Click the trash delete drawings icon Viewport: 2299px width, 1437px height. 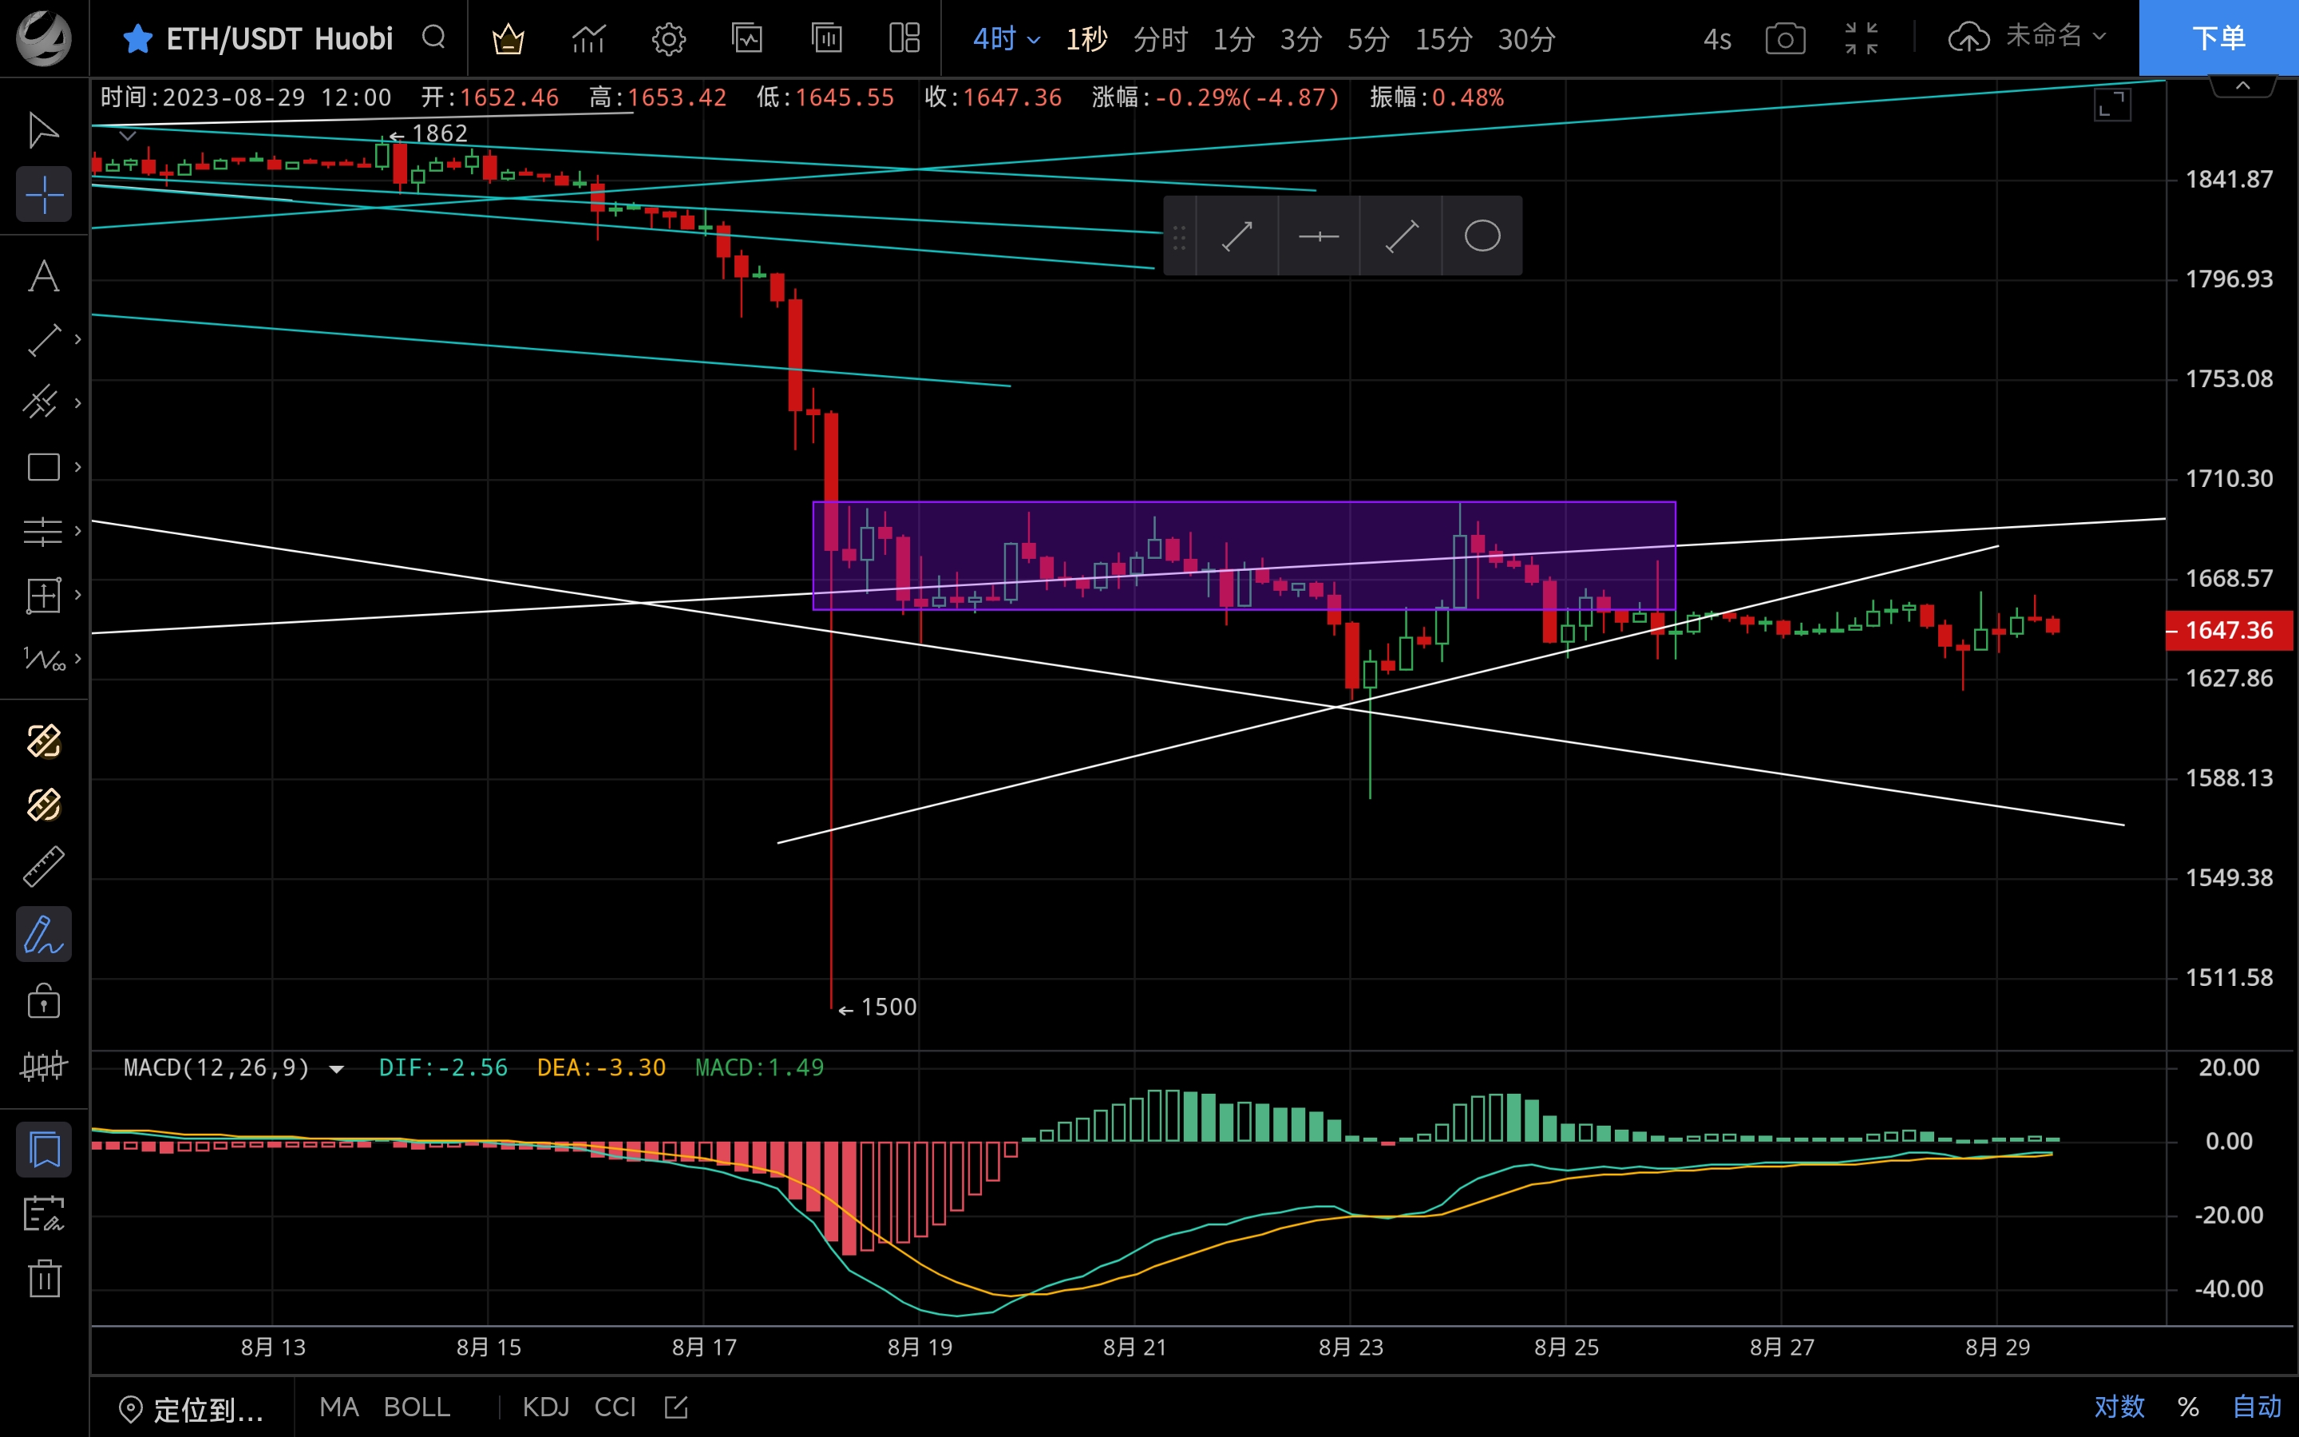(x=44, y=1278)
